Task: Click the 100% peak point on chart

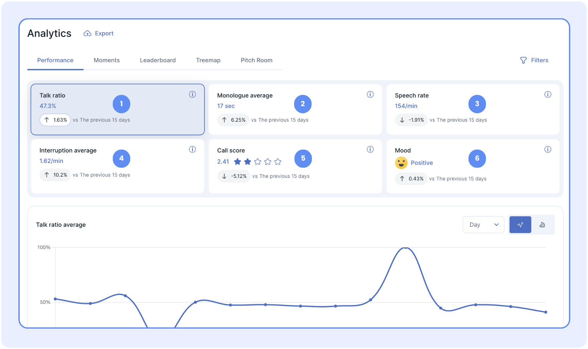Action: click(x=405, y=248)
